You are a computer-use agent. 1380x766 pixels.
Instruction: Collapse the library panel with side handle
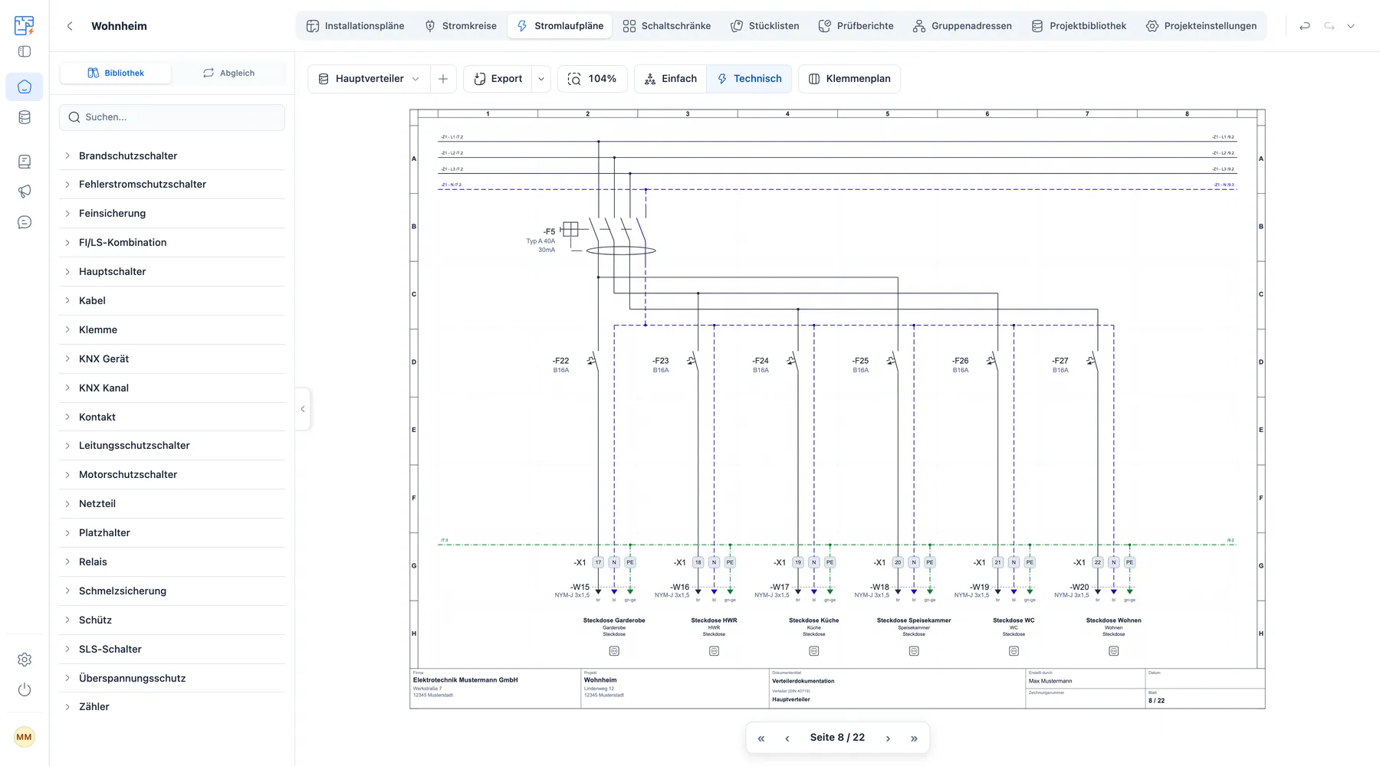pos(303,409)
